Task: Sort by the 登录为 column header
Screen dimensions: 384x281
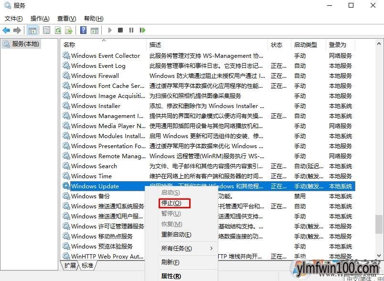Action: (x=341, y=44)
